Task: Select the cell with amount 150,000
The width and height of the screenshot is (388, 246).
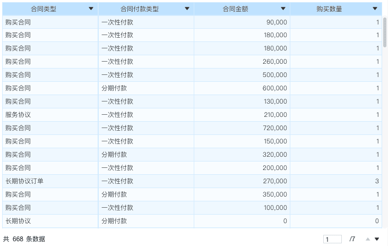Action: coord(242,141)
